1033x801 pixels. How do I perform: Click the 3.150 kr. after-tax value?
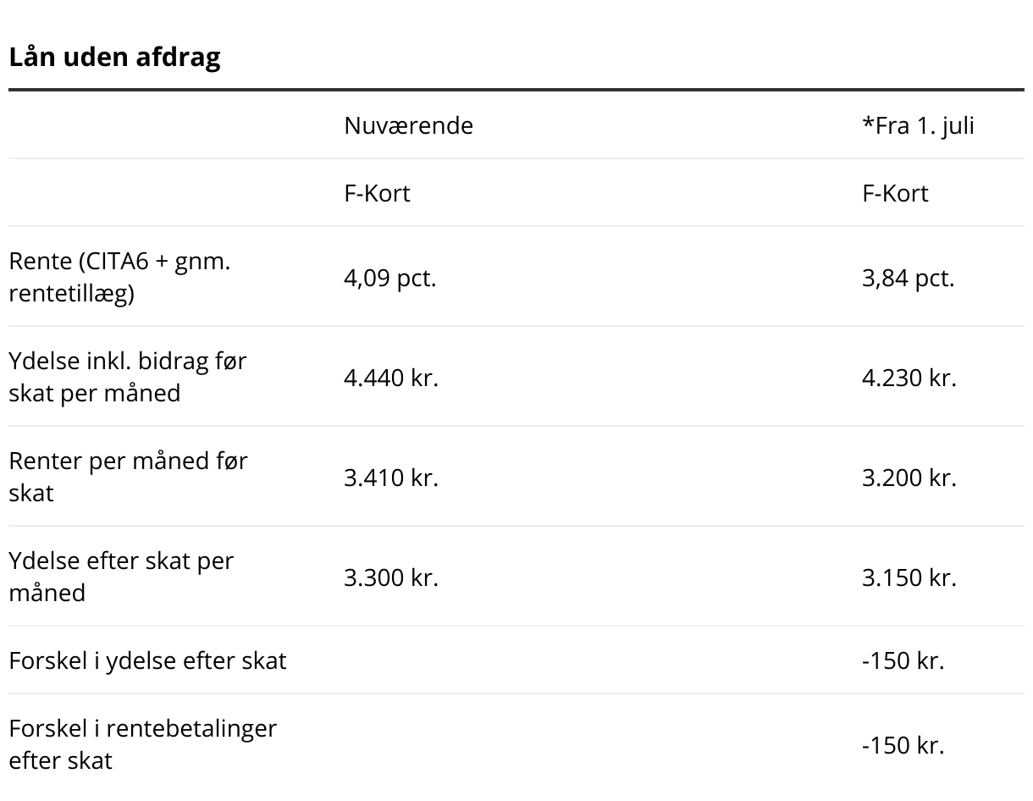click(x=909, y=577)
